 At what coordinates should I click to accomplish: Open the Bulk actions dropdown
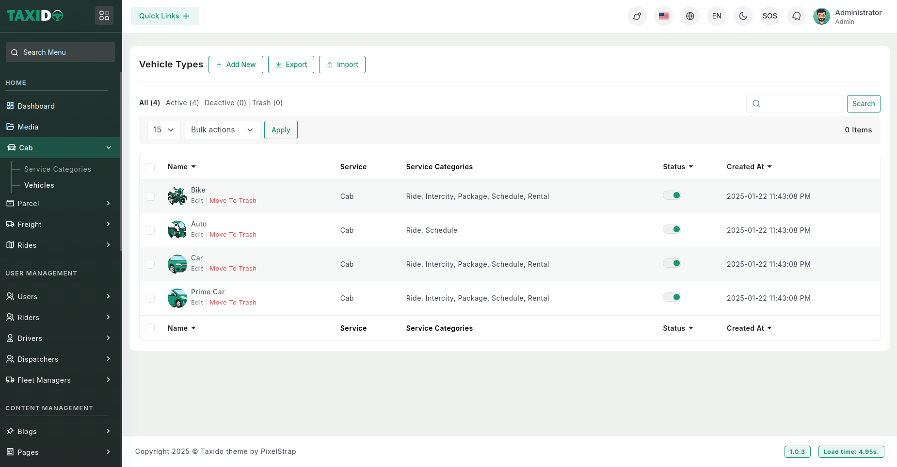click(222, 130)
